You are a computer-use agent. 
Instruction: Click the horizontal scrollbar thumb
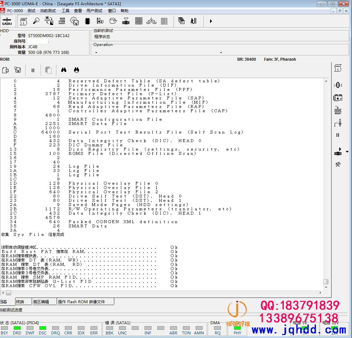point(9,293)
